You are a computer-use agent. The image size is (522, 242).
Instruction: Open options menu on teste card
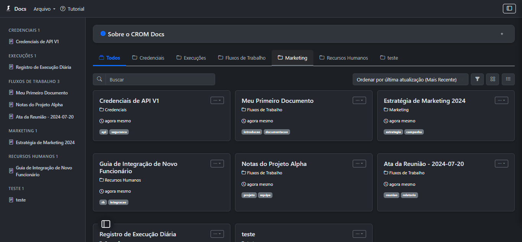(x=359, y=234)
